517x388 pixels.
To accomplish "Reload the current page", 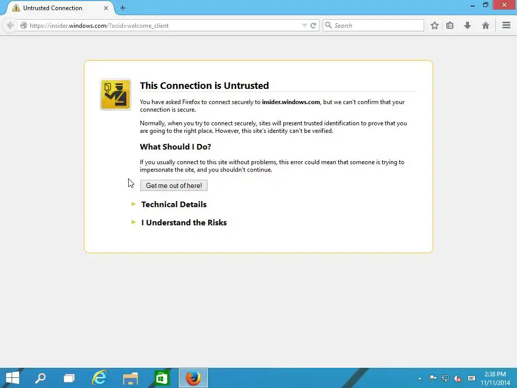I will pos(313,25).
